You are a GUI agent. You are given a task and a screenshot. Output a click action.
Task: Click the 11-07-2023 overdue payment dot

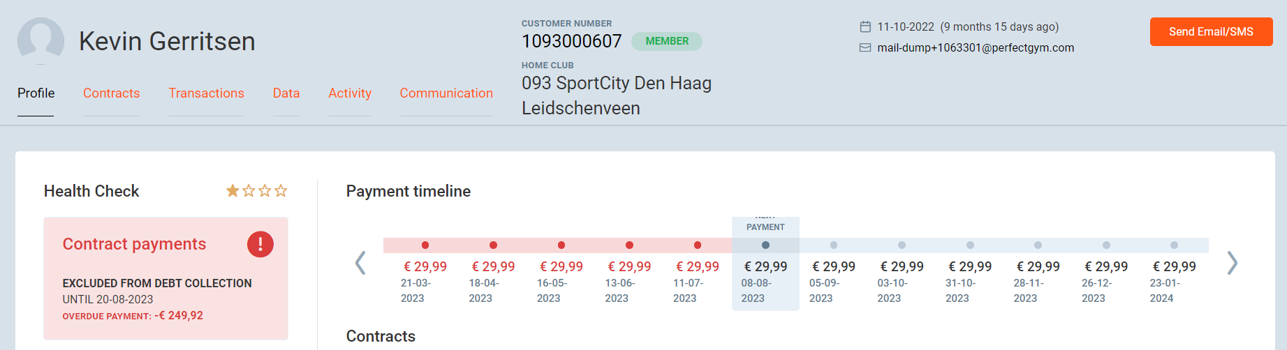698,245
